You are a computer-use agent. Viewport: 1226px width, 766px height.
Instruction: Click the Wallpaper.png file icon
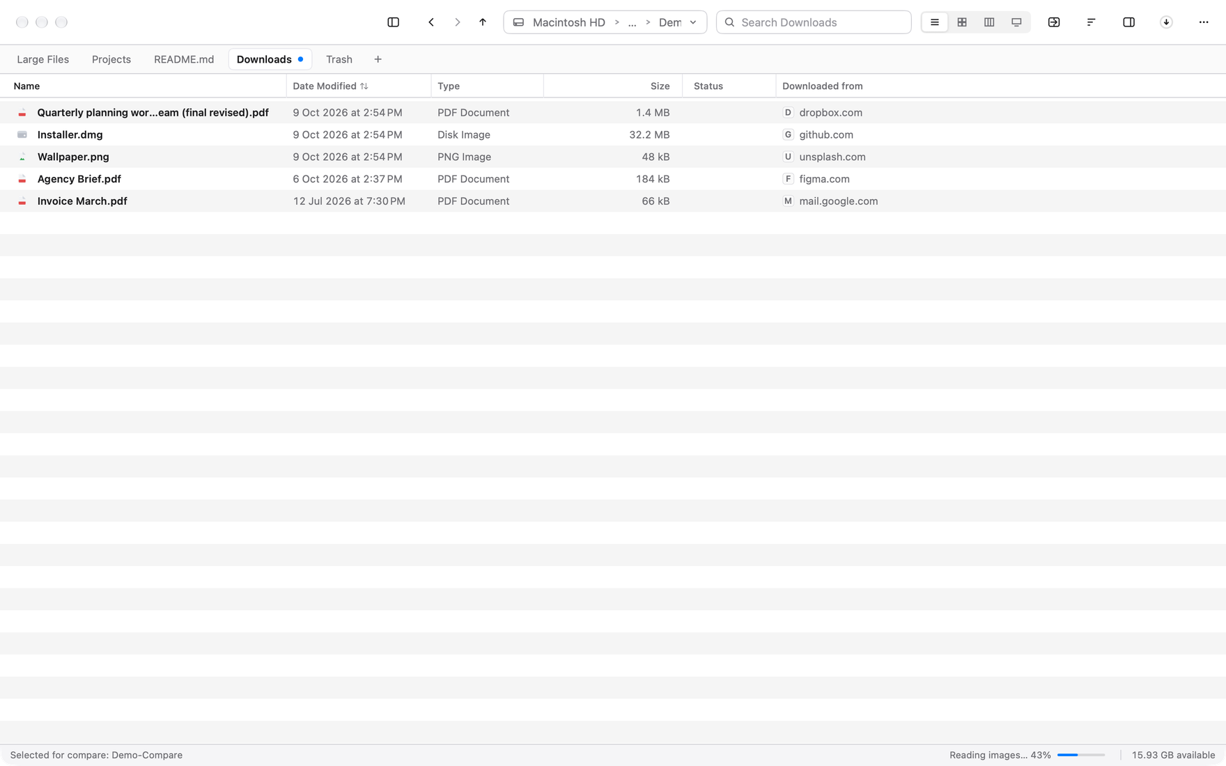point(22,157)
